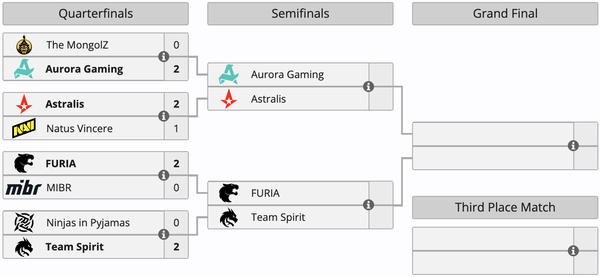Screen dimensions: 600x277
Task: Click the Quarterfinals header
Action: 96,14
